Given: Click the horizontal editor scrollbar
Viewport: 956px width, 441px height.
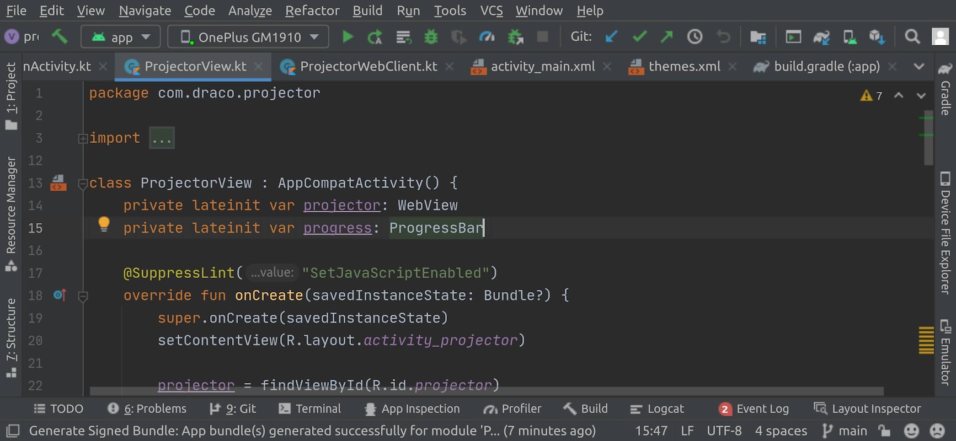Looking at the screenshot, I should click(485, 391).
